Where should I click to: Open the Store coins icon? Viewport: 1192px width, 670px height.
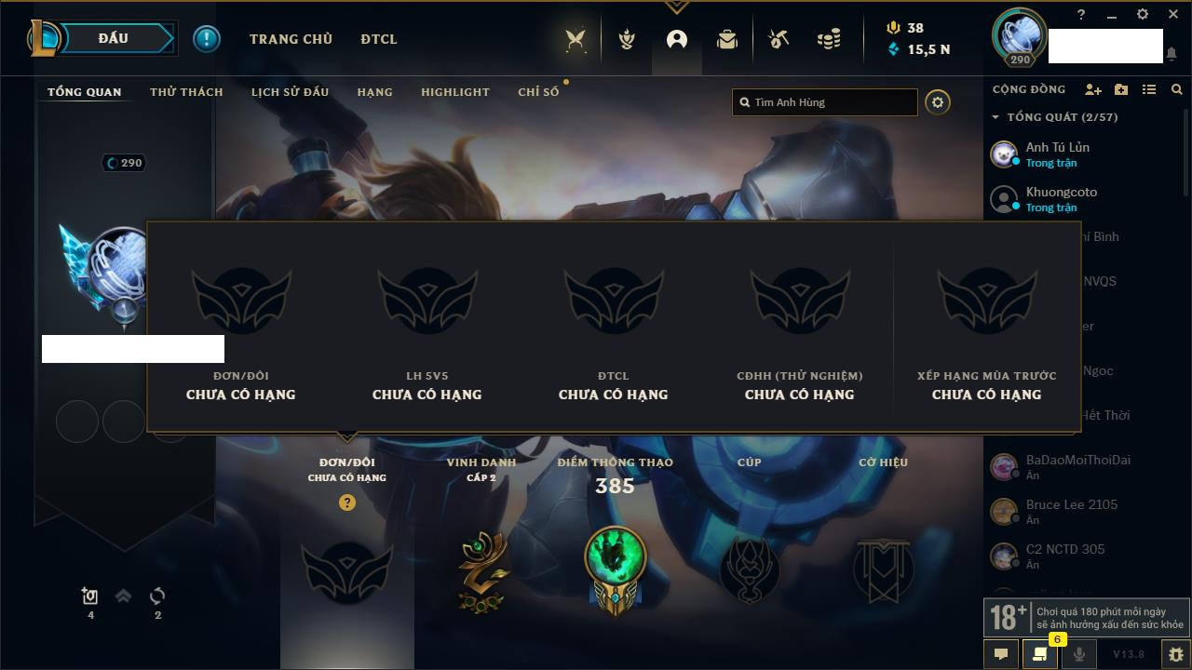tap(829, 39)
